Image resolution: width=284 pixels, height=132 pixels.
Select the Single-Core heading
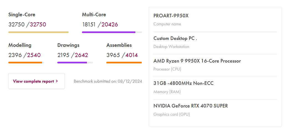click(x=22, y=15)
